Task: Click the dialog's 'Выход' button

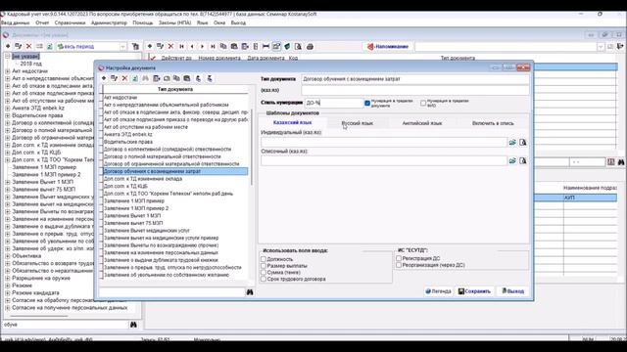Action: point(513,291)
